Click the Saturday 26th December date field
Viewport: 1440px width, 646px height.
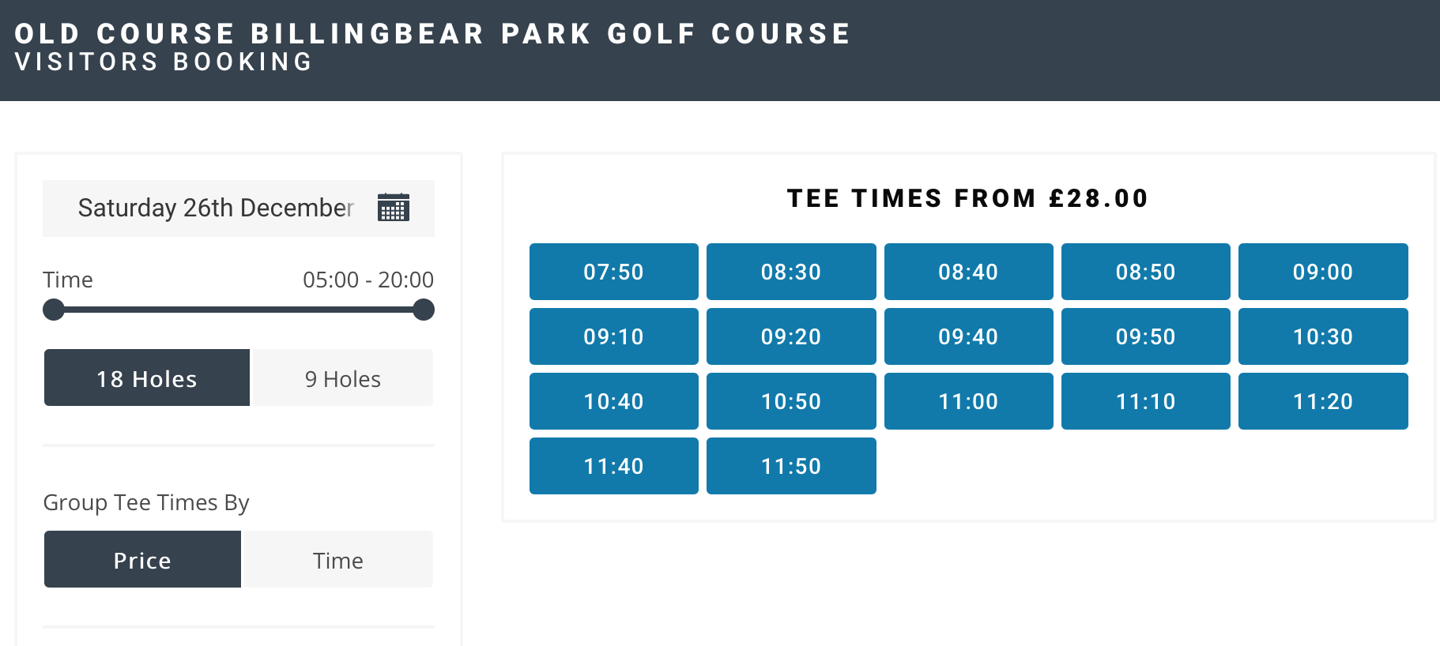[x=215, y=208]
